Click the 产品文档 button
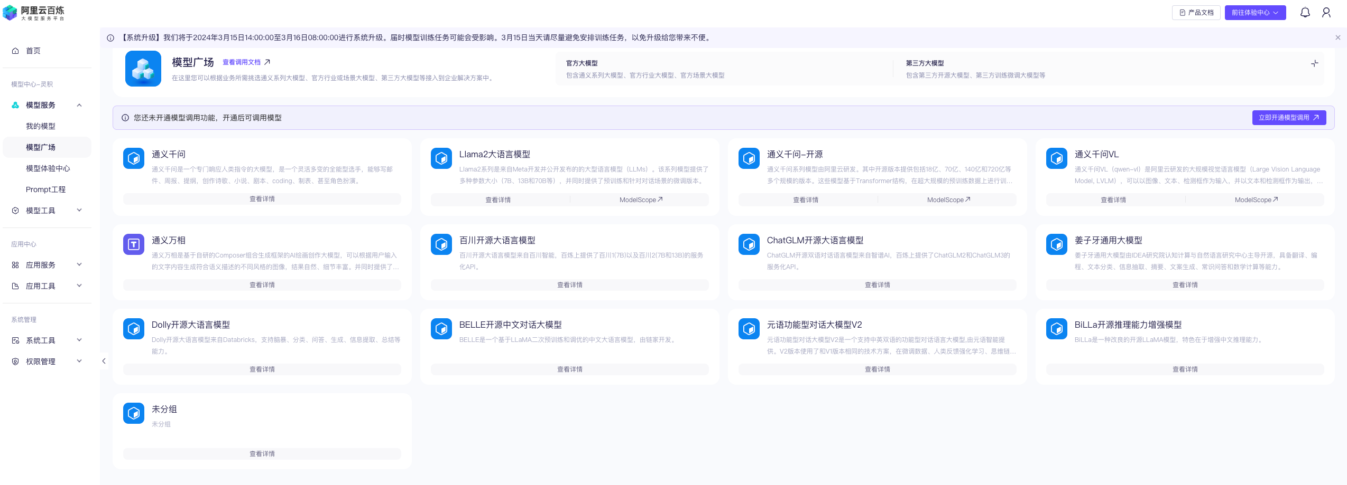The width and height of the screenshot is (1347, 485). 1196,13
